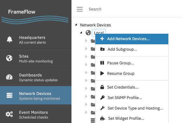182x123 pixels.
Task: Click the wrench icon for Device Type
Action: [x=102, y=108]
